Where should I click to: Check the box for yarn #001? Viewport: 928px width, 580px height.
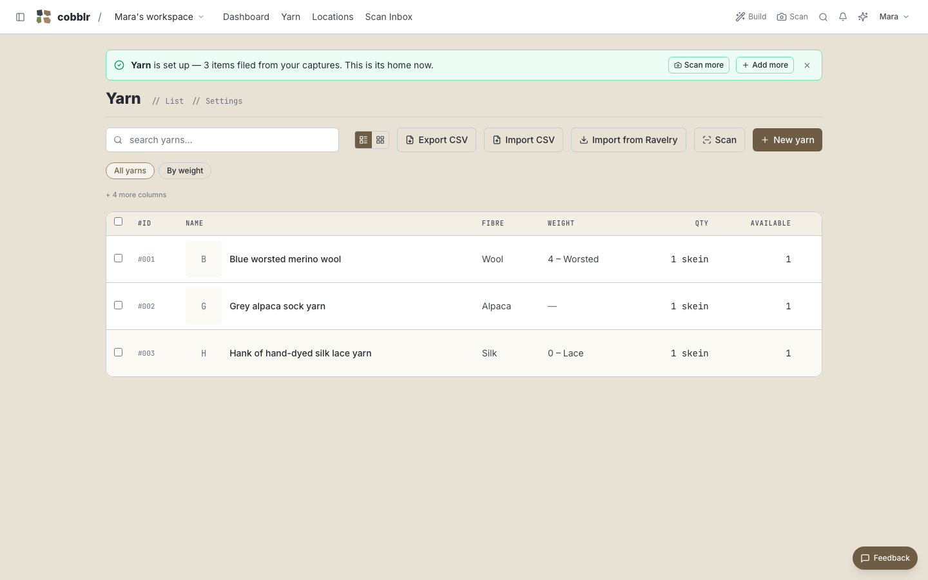coord(118,258)
